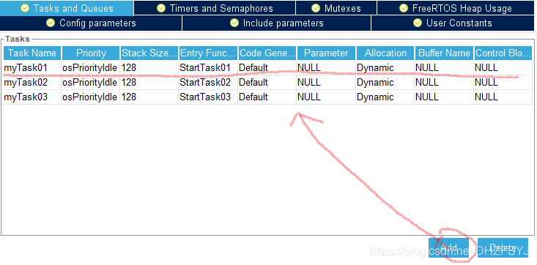Click Default code generation for myTask03
Screen dimensions: 537x265
pos(267,97)
